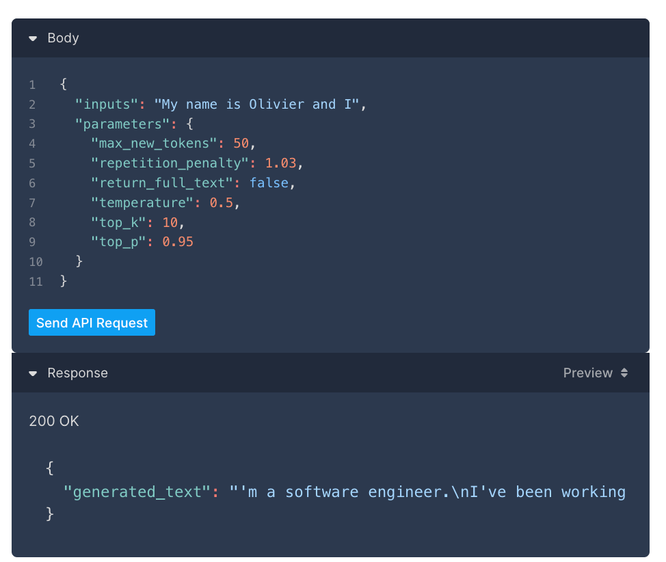Click the 0.5 temperature value

[222, 202]
